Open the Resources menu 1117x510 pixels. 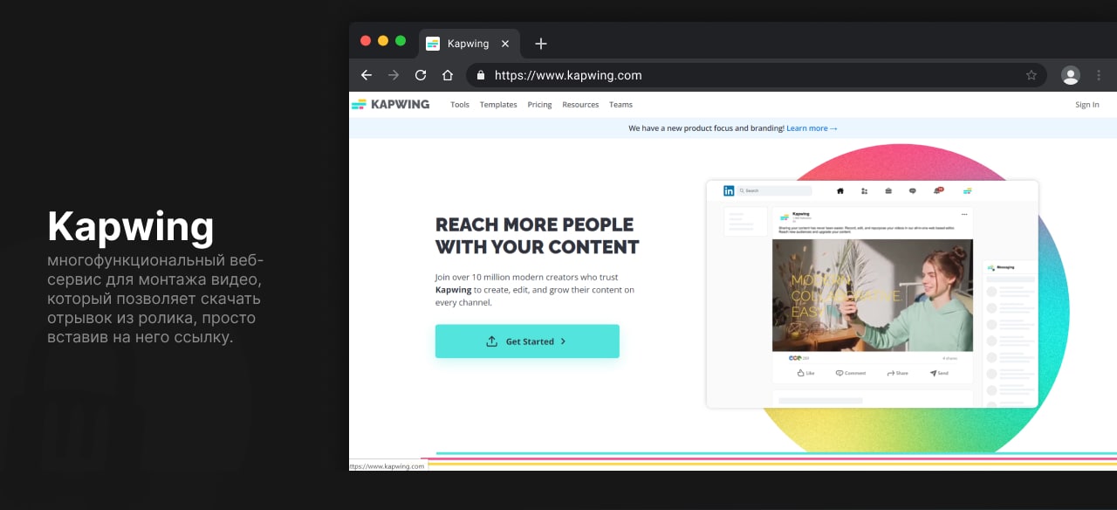580,105
